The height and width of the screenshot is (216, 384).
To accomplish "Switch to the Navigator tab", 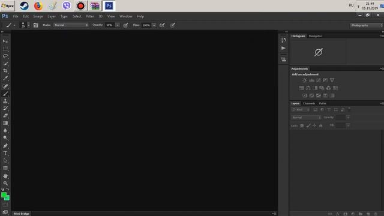I will point(315,36).
